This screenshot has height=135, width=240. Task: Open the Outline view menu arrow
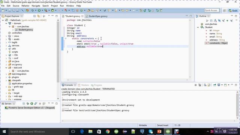point(236,20)
